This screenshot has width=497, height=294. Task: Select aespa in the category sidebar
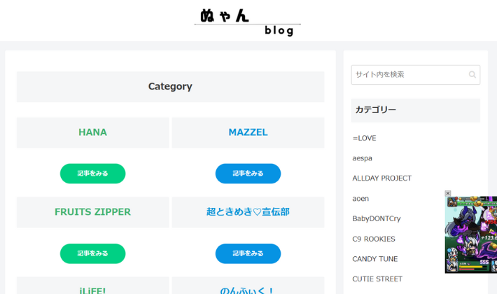click(363, 158)
